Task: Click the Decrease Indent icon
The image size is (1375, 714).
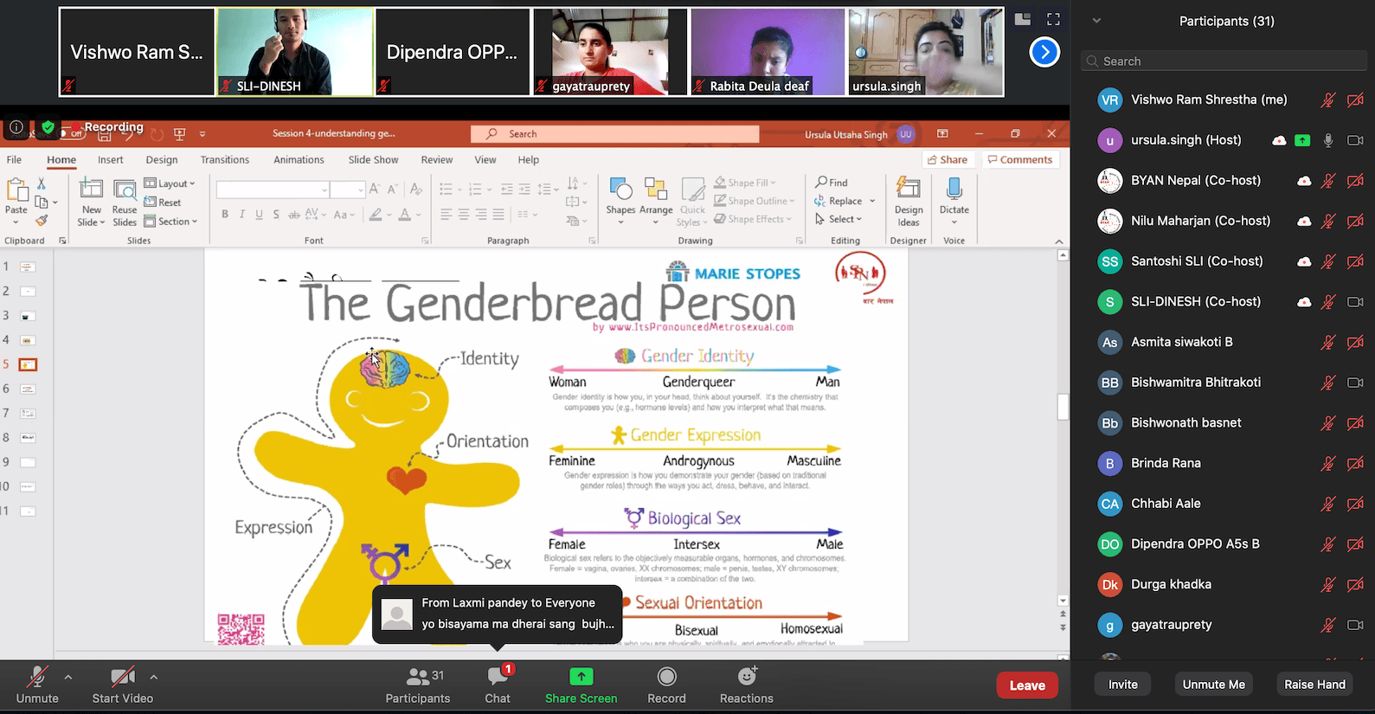Action: [x=507, y=189]
